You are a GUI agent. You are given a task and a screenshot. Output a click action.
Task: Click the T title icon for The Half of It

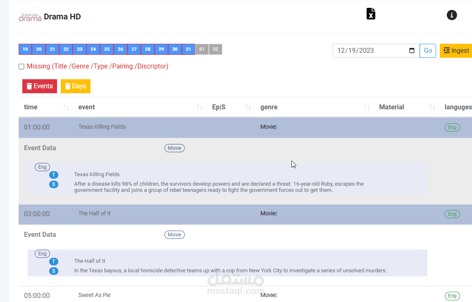[x=54, y=262]
